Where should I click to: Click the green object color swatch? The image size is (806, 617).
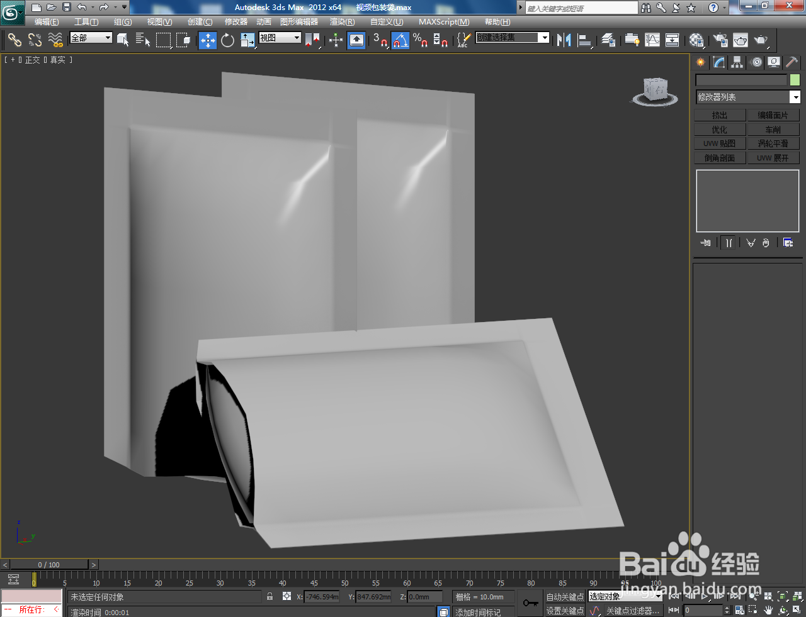click(795, 80)
